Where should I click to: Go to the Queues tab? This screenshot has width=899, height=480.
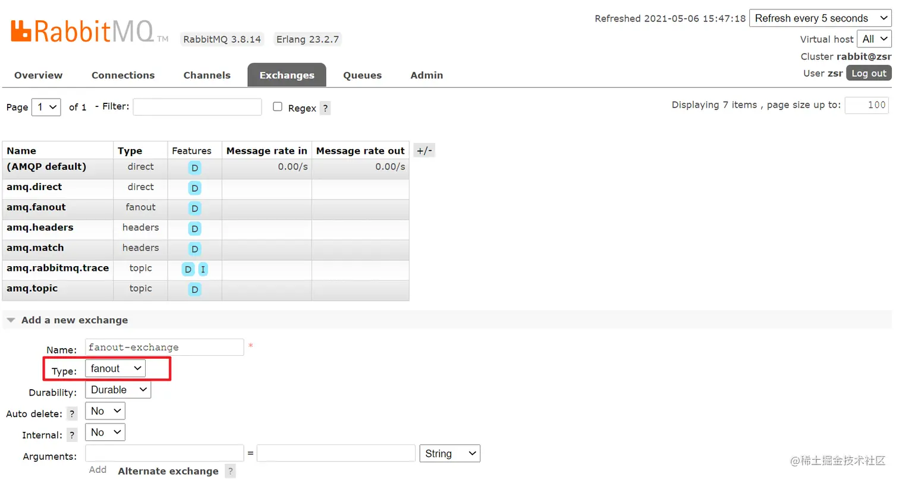point(362,75)
